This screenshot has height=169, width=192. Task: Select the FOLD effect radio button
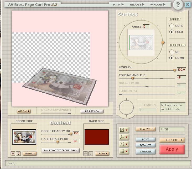(x=172, y=32)
